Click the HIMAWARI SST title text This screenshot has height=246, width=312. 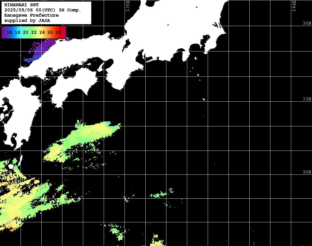point(21,5)
